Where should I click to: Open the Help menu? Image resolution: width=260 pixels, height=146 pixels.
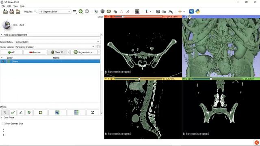(22, 6)
